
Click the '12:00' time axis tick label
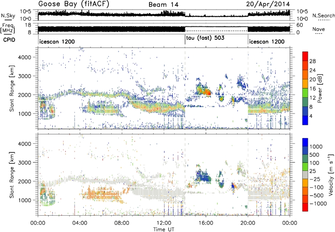164,223
